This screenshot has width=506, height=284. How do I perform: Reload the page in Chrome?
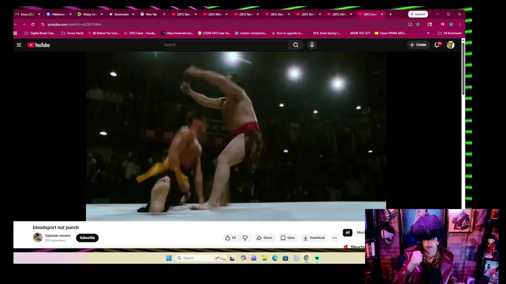click(33, 24)
